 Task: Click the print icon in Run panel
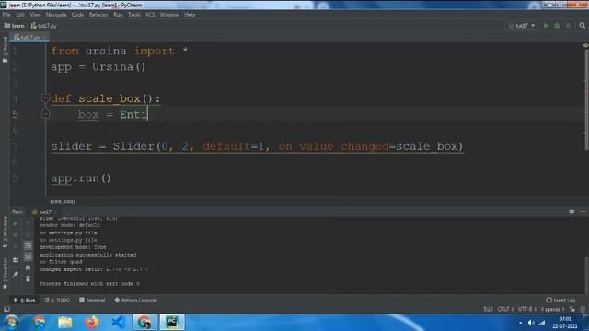tap(28, 268)
